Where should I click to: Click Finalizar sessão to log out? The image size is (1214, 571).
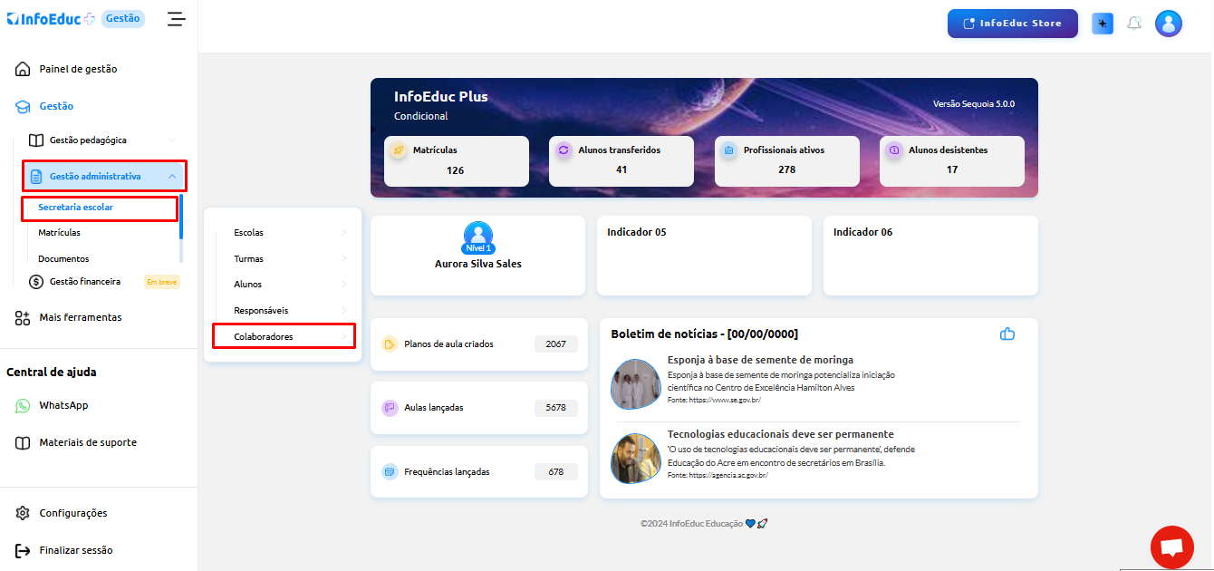click(76, 550)
